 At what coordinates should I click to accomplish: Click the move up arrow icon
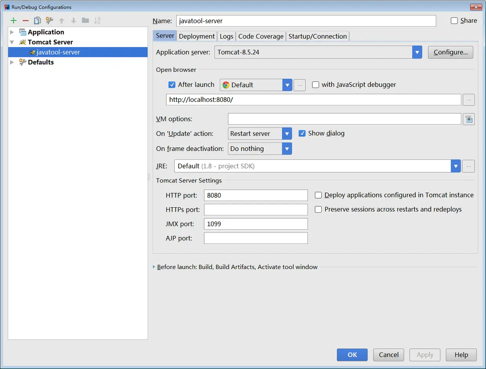click(x=62, y=20)
